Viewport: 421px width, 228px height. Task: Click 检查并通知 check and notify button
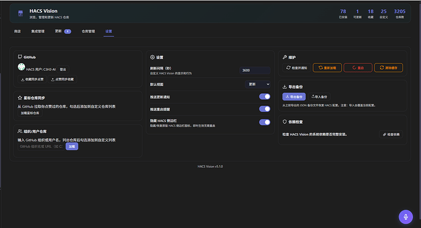[x=297, y=68]
